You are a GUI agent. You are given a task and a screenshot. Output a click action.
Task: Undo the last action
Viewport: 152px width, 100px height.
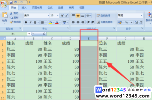[x=15, y=2]
